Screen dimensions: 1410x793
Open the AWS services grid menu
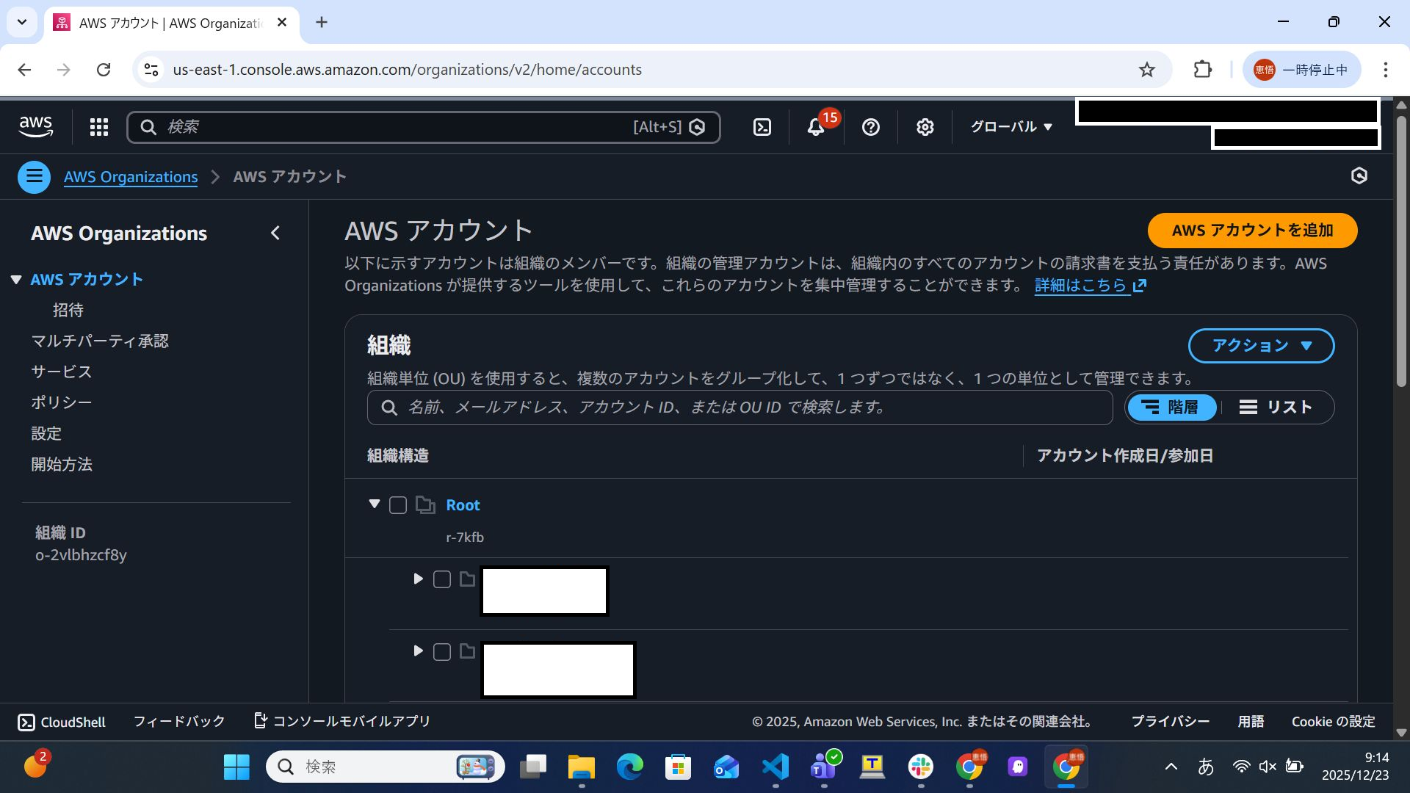[99, 127]
